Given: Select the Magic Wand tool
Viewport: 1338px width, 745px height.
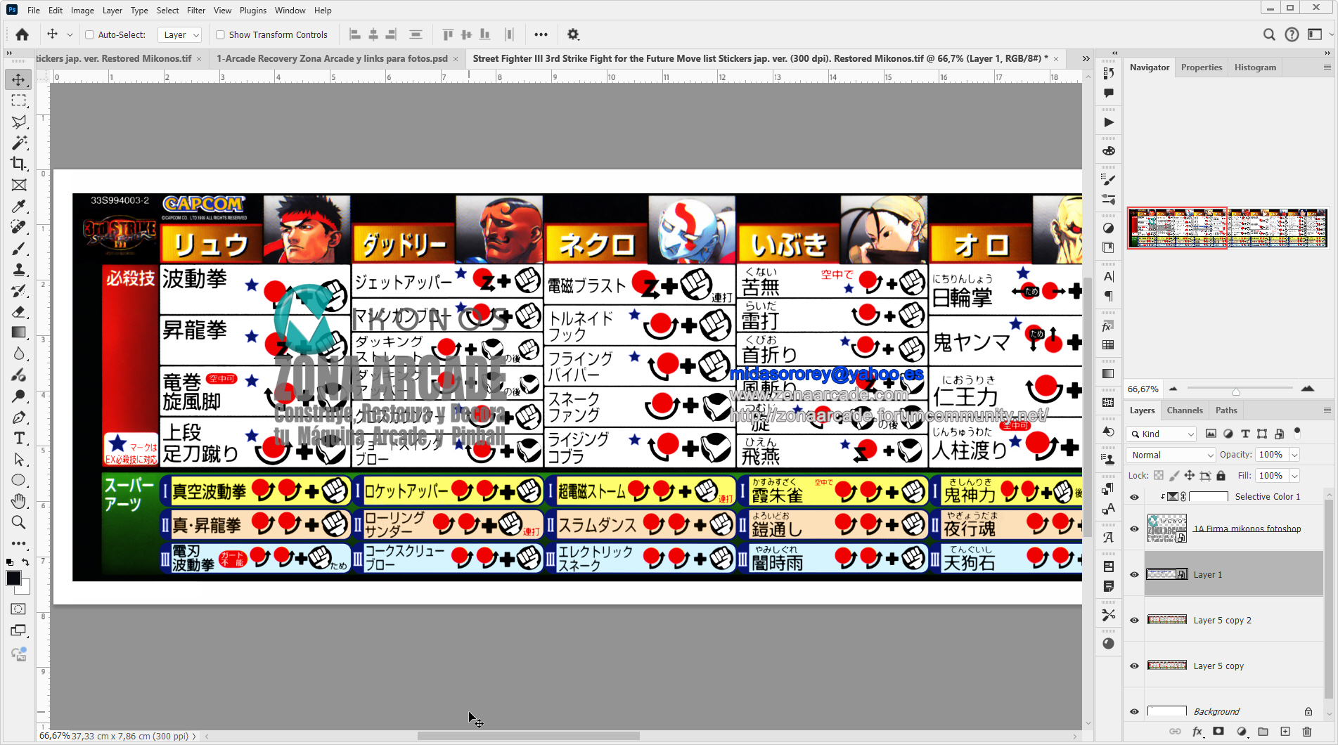Looking at the screenshot, I should coord(19,143).
